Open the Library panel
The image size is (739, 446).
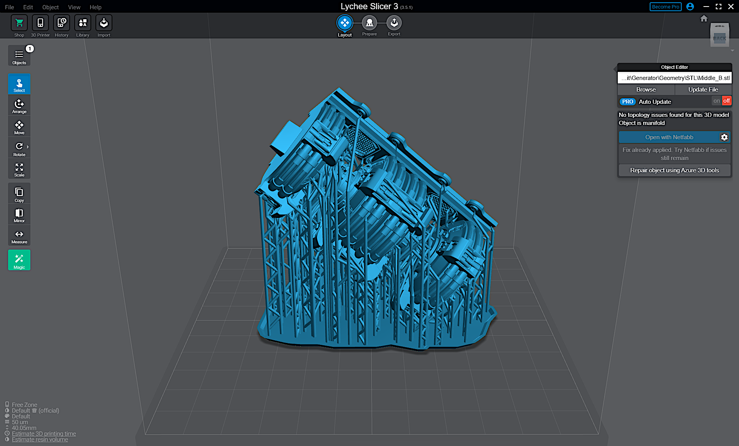82,25
